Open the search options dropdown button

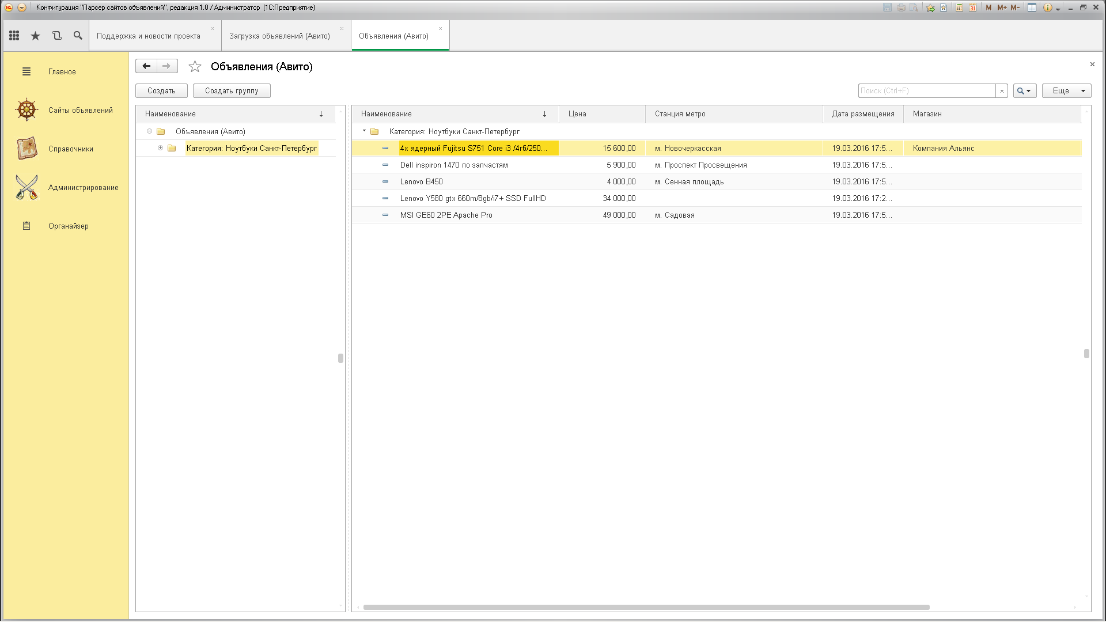(1025, 90)
